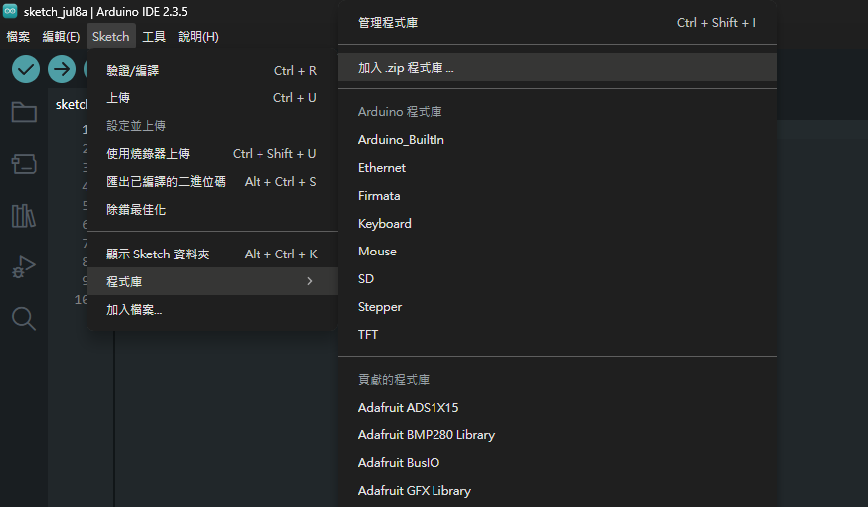Open the Debug sidebar icon

24,266
